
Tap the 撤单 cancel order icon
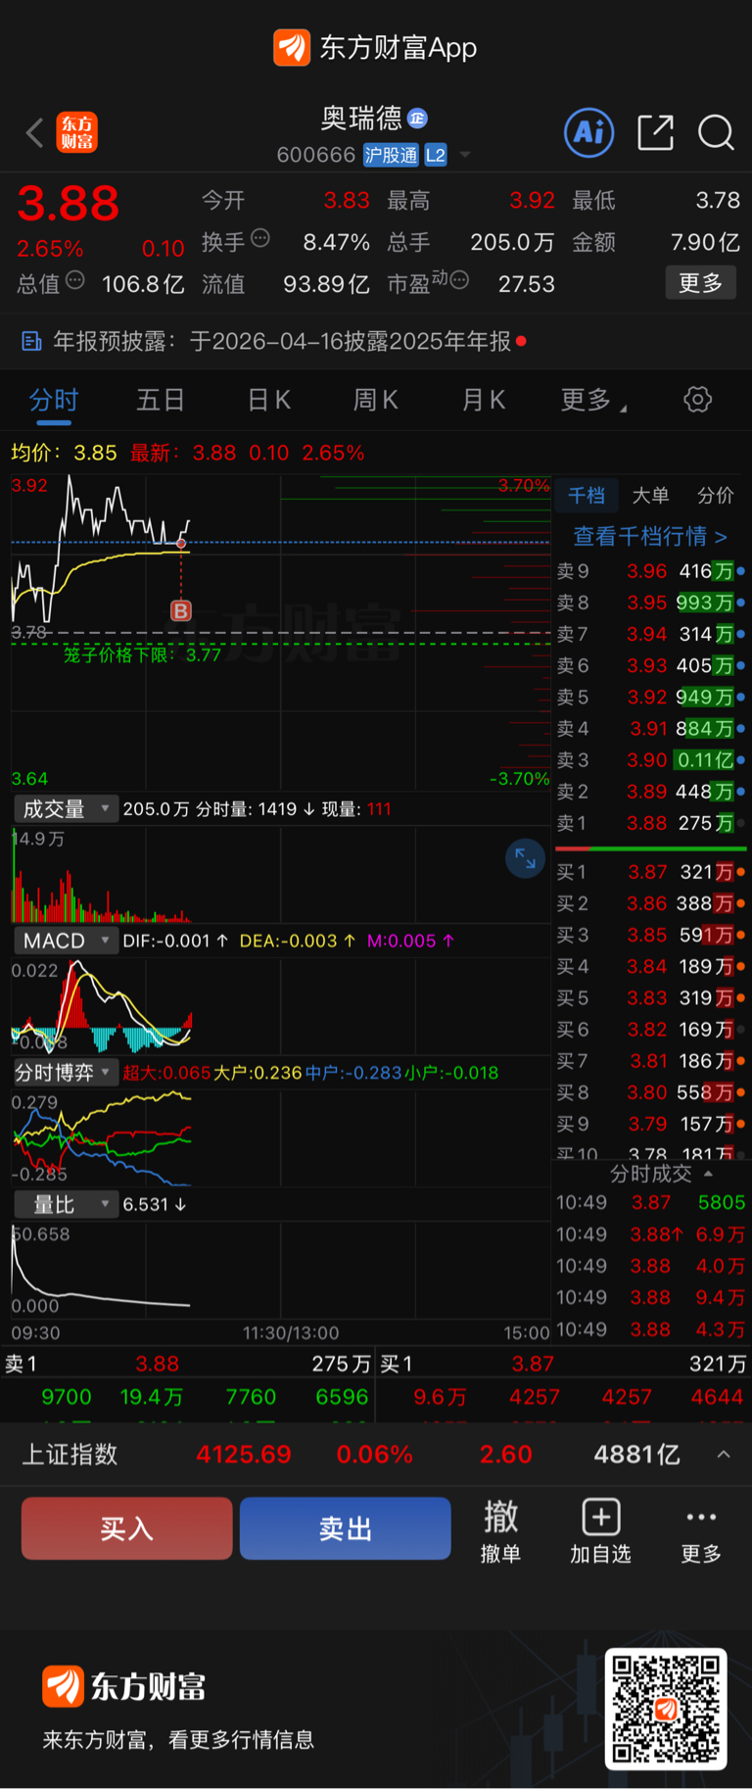click(x=500, y=1529)
